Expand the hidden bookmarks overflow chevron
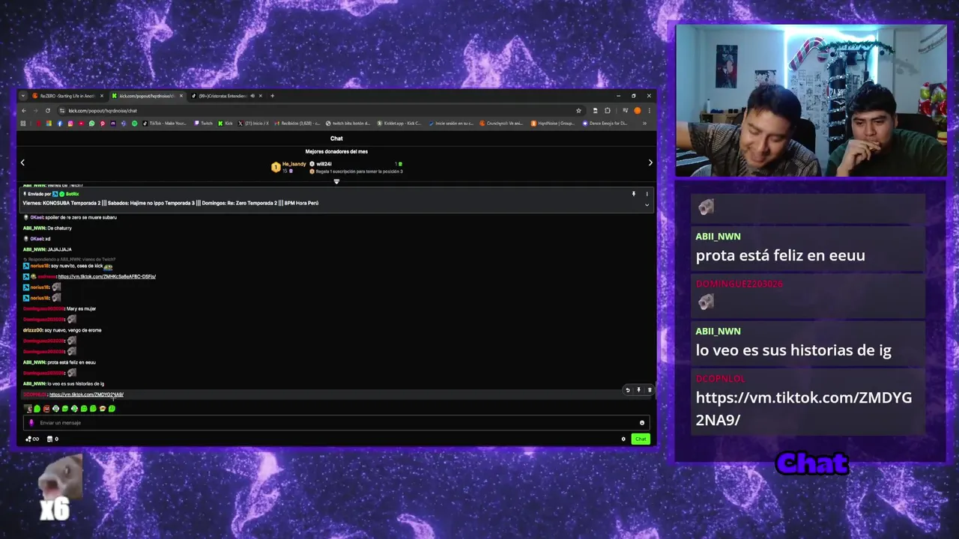Screen dimensions: 959x539 click(x=645, y=124)
